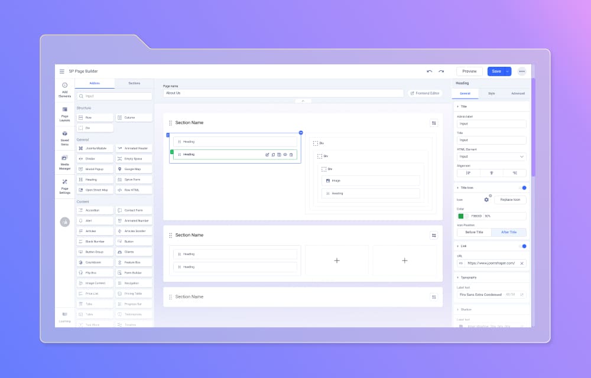Click the Preview button
This screenshot has width=591, height=378.
[469, 71]
